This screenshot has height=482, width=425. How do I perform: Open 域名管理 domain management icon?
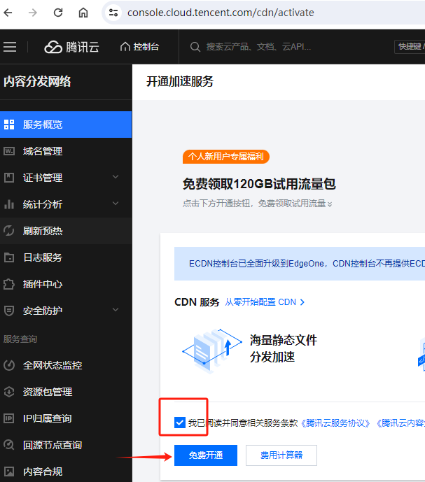[x=9, y=151]
